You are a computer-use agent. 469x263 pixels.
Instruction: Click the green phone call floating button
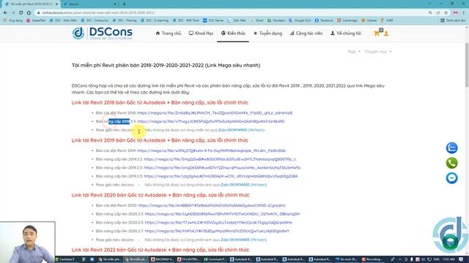click(451, 163)
